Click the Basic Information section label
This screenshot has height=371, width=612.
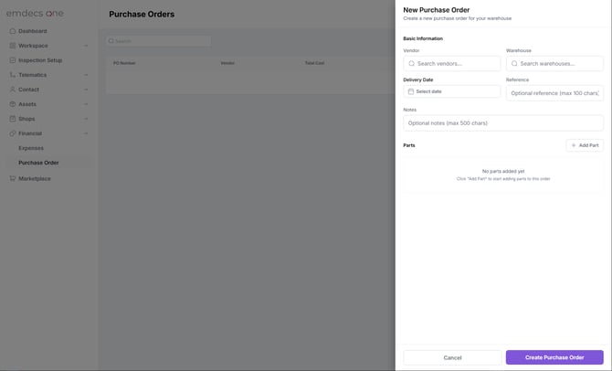pos(423,38)
